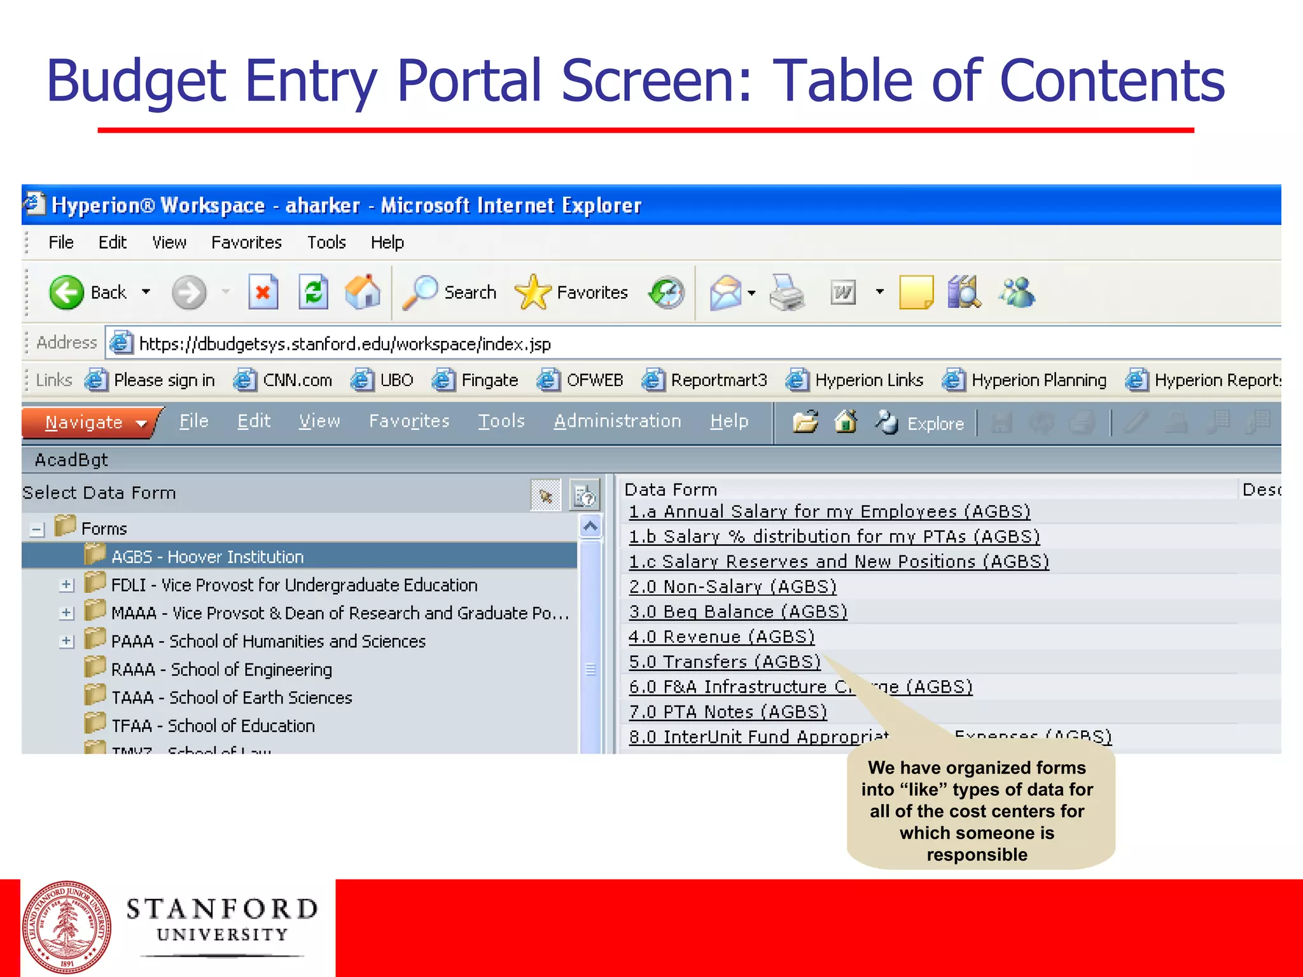Open the Fingate links bar shortcut

[x=475, y=380]
